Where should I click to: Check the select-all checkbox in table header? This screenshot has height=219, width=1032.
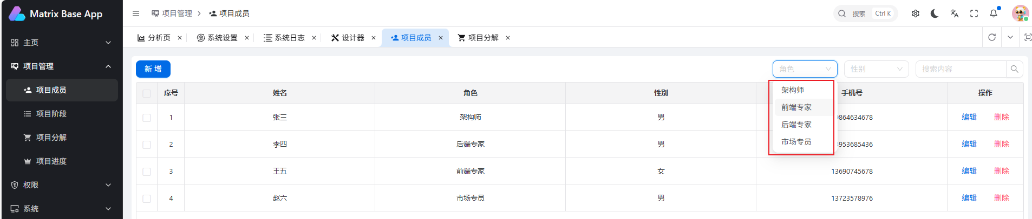tap(147, 93)
